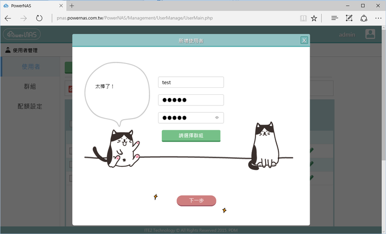Click the confirm password field
Viewport: 386px width, 234px height.
pos(191,118)
